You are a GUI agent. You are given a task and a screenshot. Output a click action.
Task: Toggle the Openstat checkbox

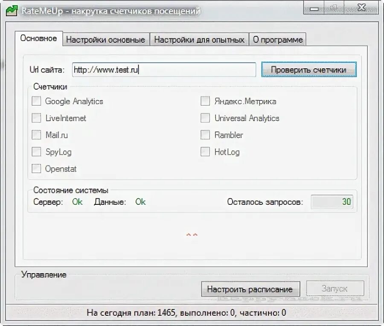[36, 169]
